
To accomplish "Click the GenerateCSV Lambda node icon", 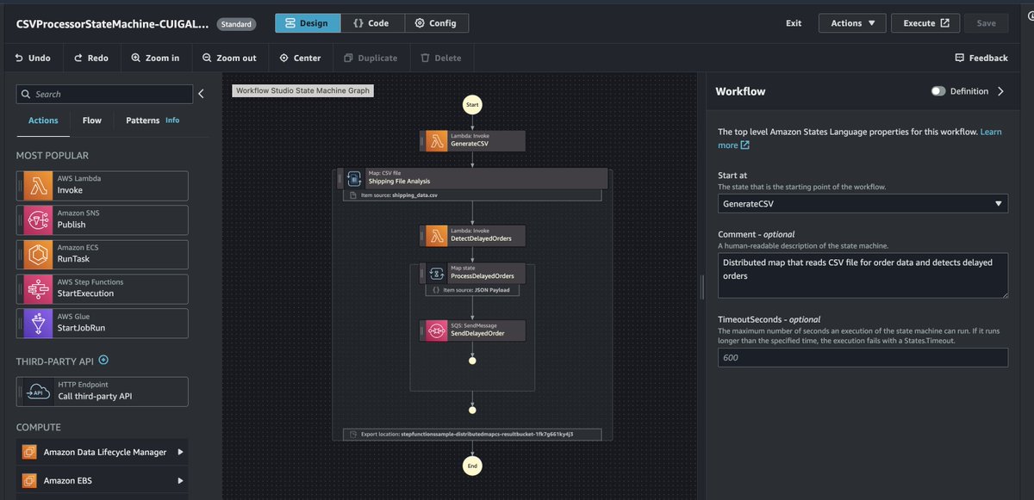I will pos(436,141).
